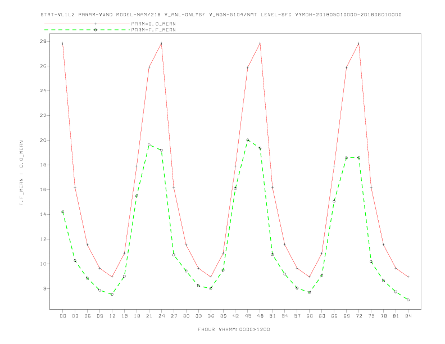Click the chart title line starting STAT-VLIL2

[x=221, y=15]
